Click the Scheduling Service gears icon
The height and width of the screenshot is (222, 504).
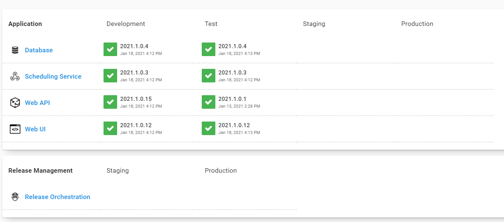point(15,76)
